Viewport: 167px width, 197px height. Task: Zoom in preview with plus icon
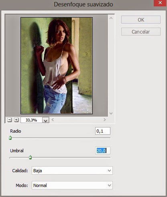16,120
